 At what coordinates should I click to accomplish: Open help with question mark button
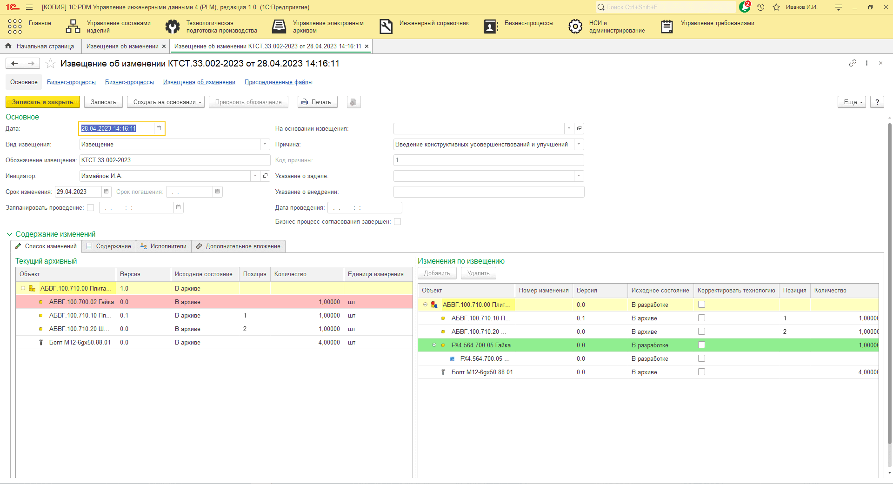coord(877,102)
